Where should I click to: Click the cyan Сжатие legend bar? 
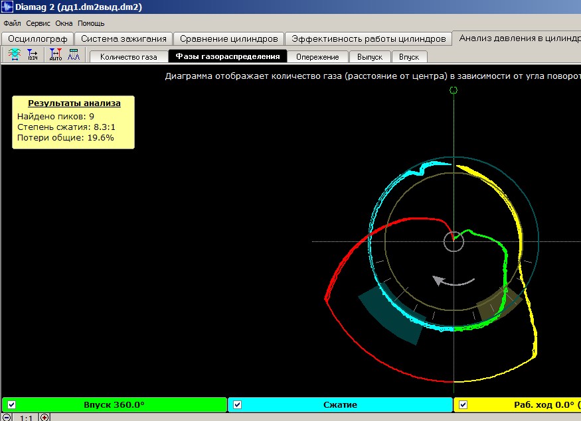pos(340,404)
